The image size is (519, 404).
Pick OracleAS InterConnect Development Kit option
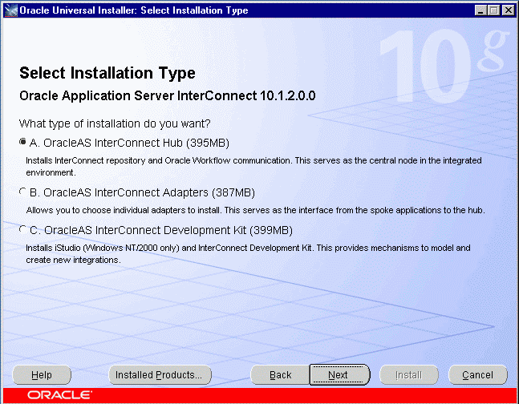[22, 229]
